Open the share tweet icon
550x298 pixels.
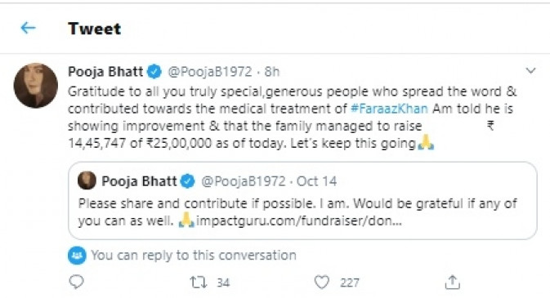(453, 282)
